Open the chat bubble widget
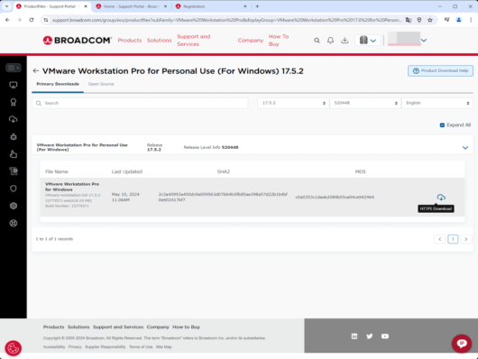The image size is (478, 359). (x=462, y=344)
